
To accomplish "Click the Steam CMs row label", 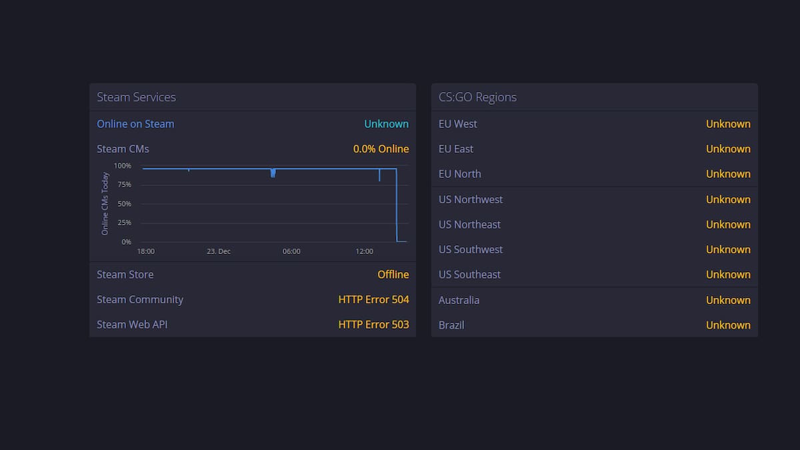I will coord(123,149).
